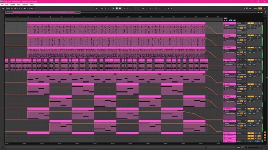This screenshot has width=268, height=150.
Task: Set the Synth 2 track monitor to Off
Action: (x=245, y=126)
